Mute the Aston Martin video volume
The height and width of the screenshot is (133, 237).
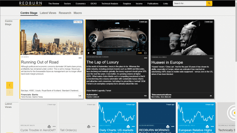pos(94,53)
